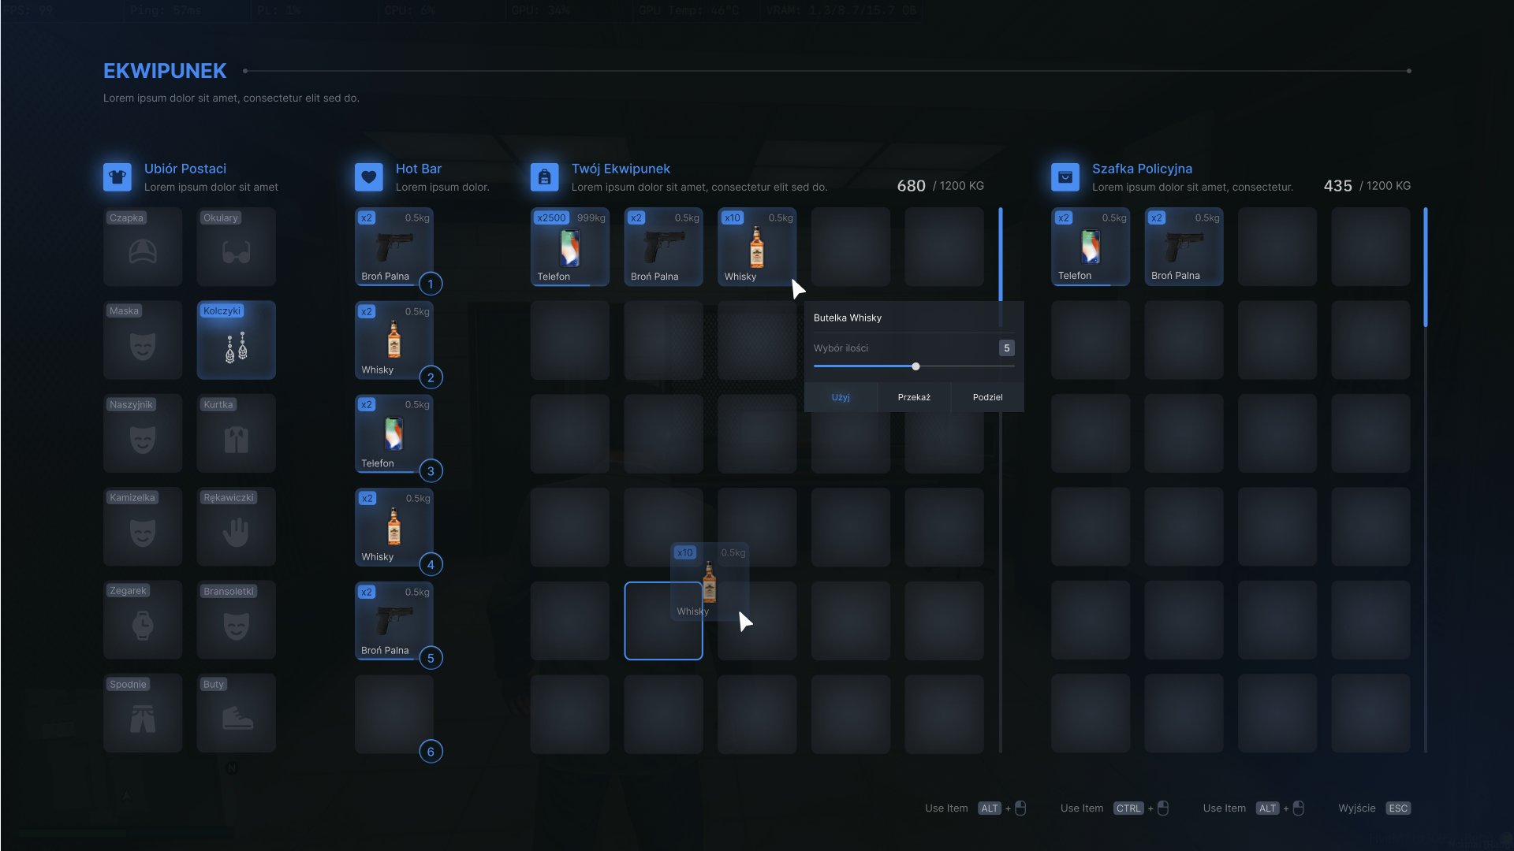Adjust the Wybór ilości quantity slider
This screenshot has width=1514, height=851.
click(915, 366)
